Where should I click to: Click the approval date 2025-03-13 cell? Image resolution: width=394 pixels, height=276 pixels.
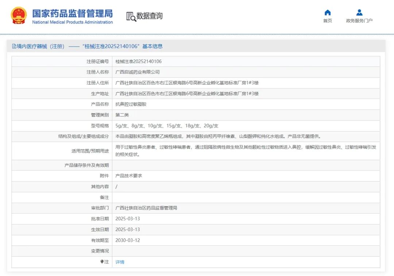(127, 219)
